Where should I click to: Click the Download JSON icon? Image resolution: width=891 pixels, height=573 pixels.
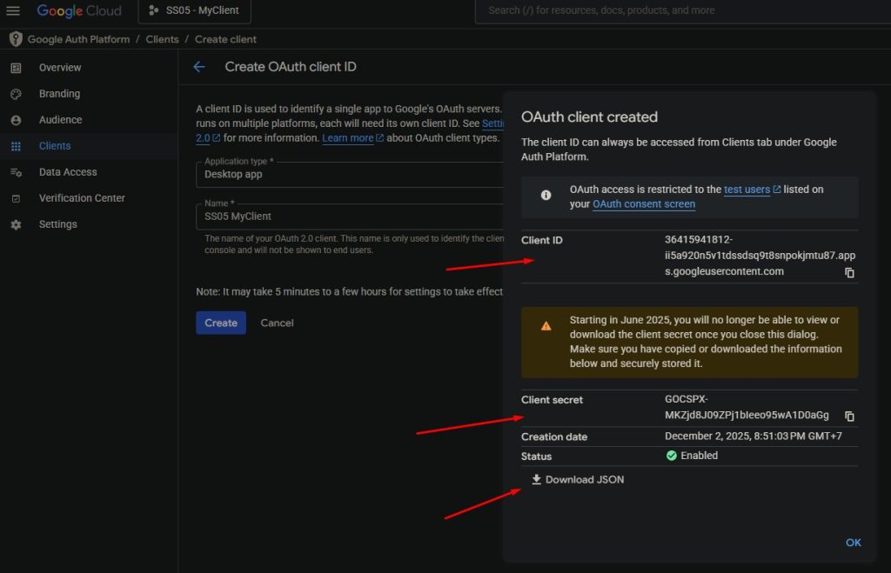pyautogui.click(x=537, y=479)
